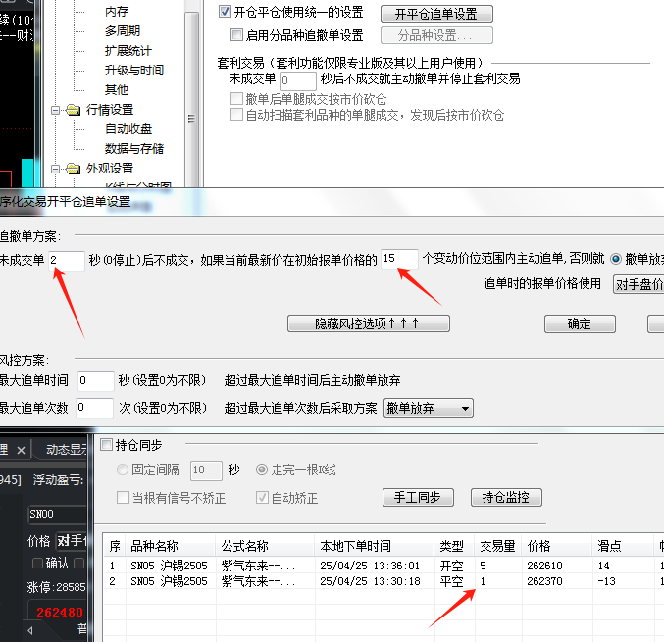This screenshot has height=642, width=664.
Task: Click the arbitrage 未成交单 seconds field
Action: coord(298,80)
